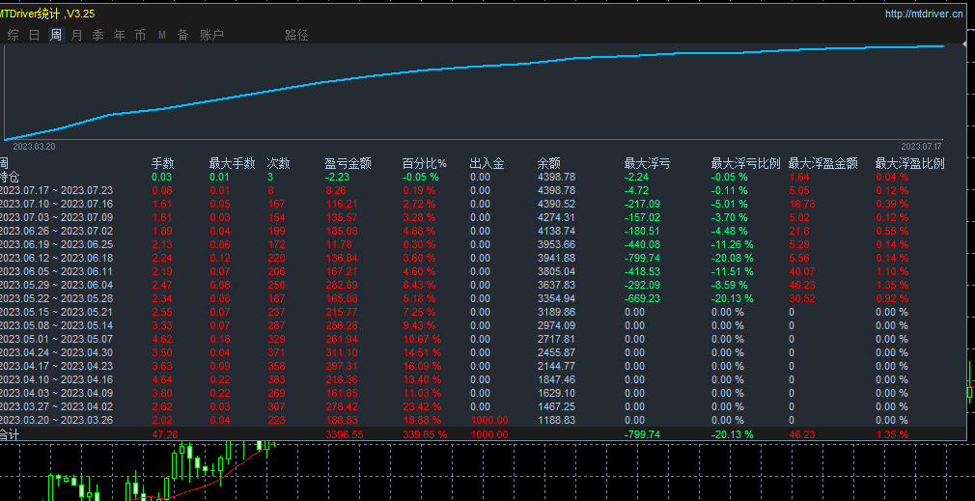Screen dimensions: 975x501
Task: Open the http://mtdriver.cn link
Action: 925,14
